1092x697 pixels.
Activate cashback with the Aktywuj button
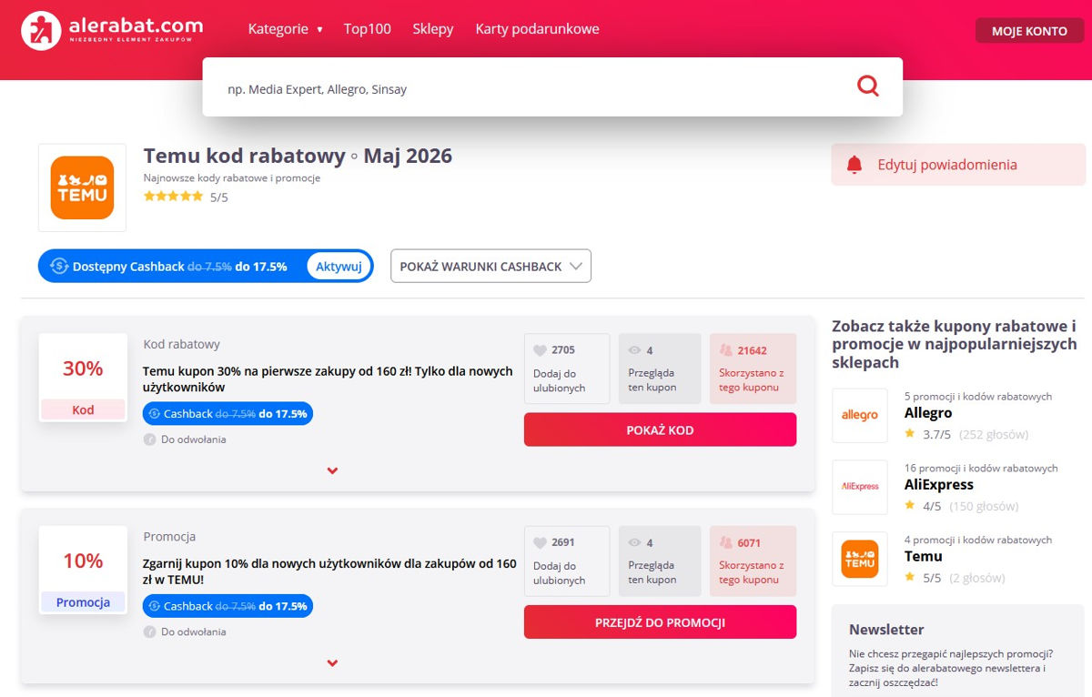pos(339,267)
